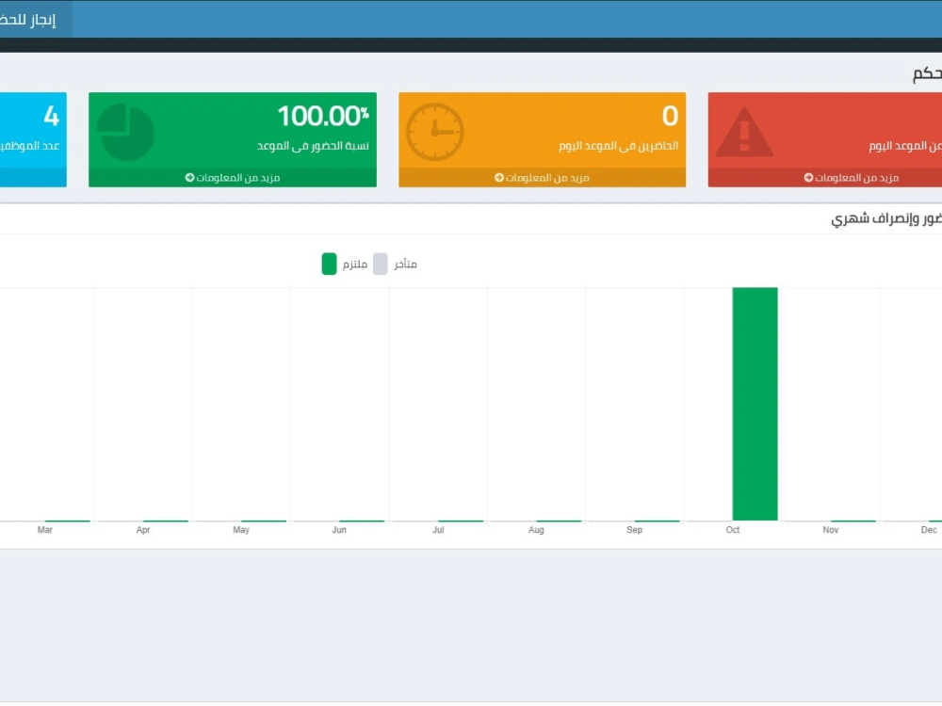This screenshot has width=942, height=706.
Task: Click the Mar axis label
Action: (45, 530)
